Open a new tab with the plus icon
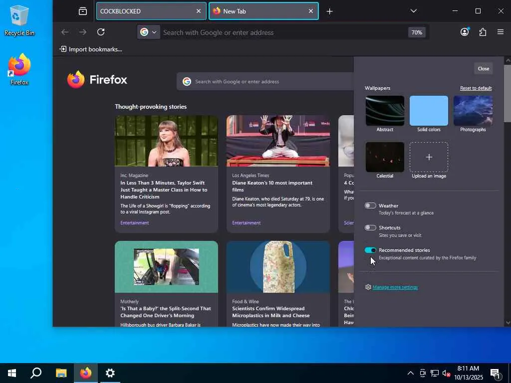Screen dimensions: 511x383 [329, 11]
